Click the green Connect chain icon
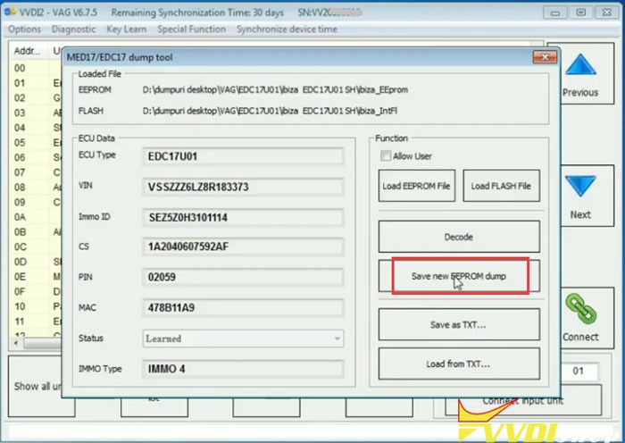The height and width of the screenshot is (443, 625). coord(580,309)
